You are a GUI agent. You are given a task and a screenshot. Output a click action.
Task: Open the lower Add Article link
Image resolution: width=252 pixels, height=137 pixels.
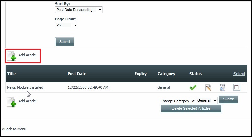point(27,101)
